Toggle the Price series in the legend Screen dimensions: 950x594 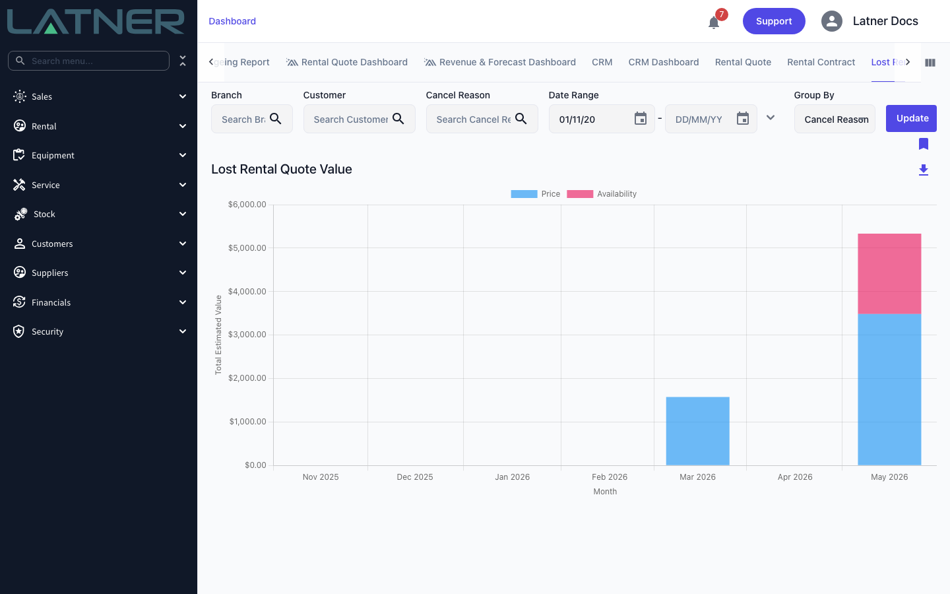(536, 194)
